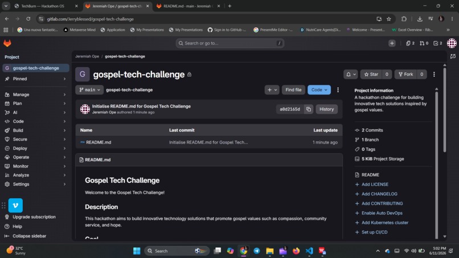The image size is (459, 258).
Task: Expand the Secure sidebar section
Action: click(x=35, y=140)
